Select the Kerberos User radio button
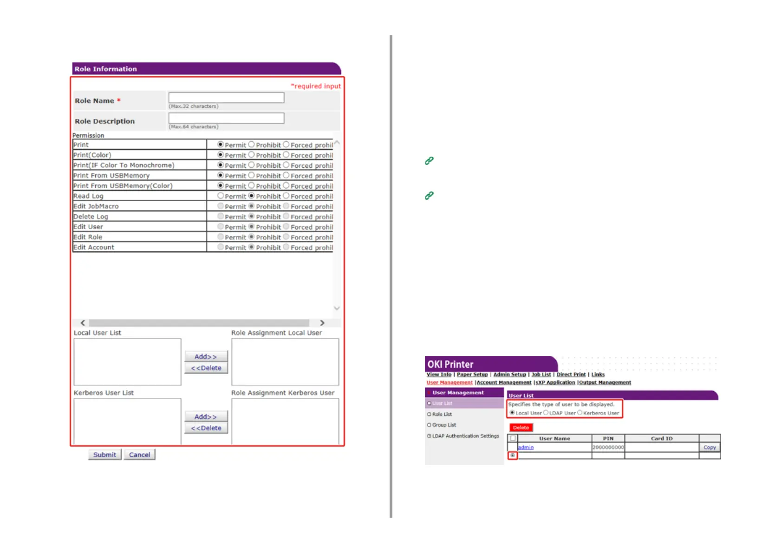The width and height of the screenshot is (782, 553). (580, 413)
